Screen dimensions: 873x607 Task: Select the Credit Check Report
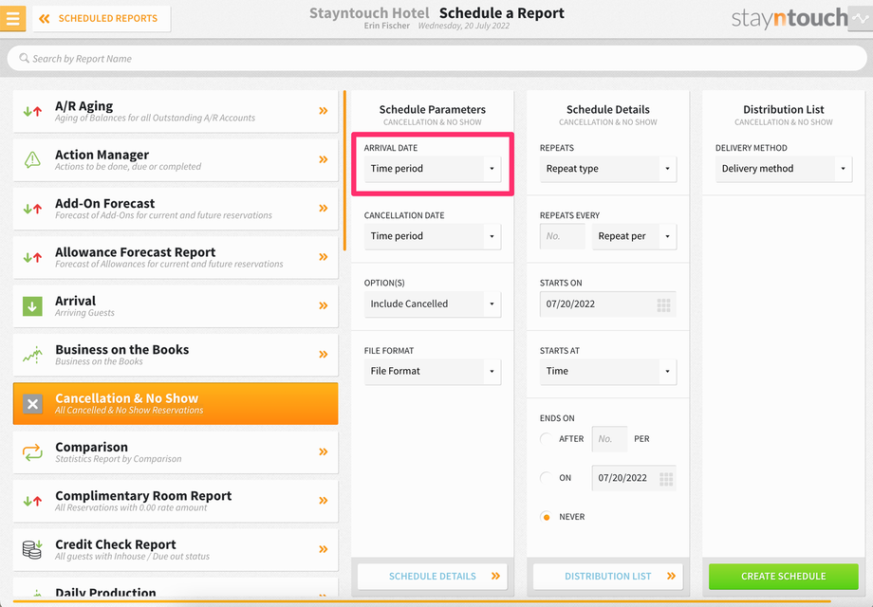[x=176, y=549]
